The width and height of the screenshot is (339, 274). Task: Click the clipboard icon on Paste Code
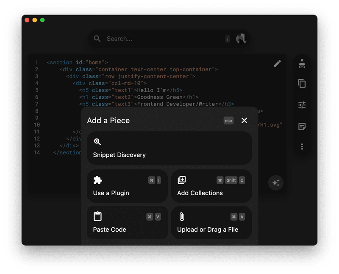(x=98, y=216)
